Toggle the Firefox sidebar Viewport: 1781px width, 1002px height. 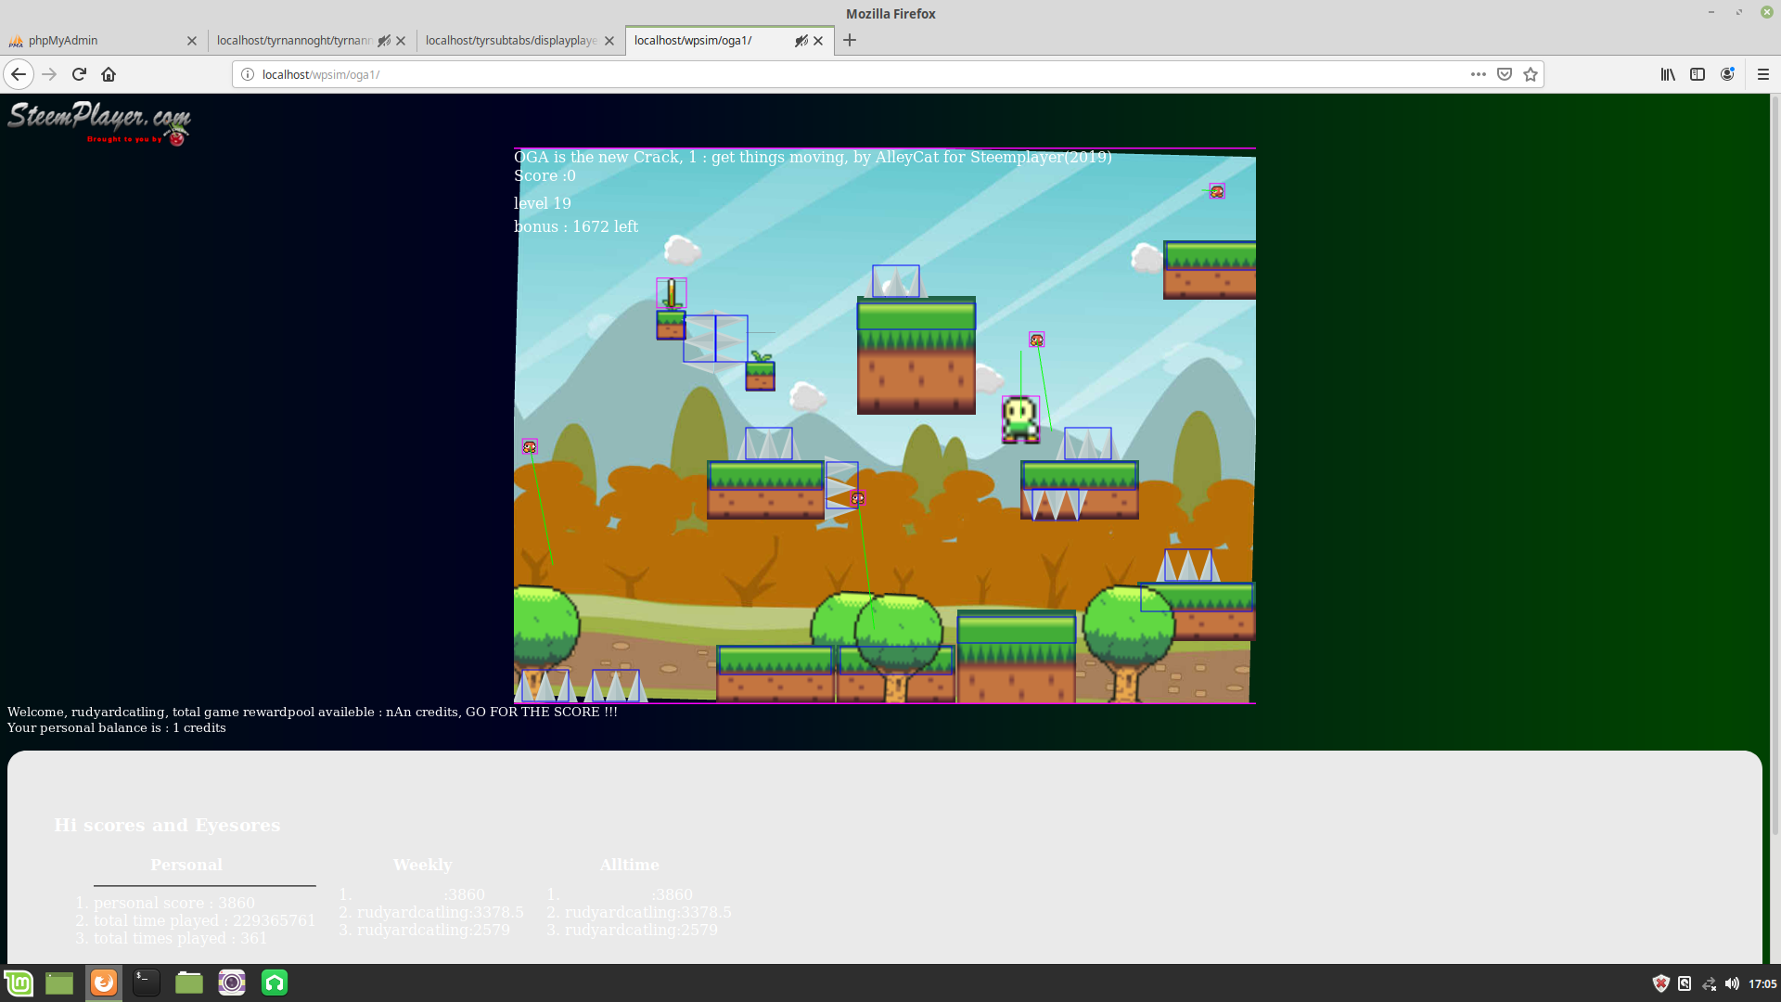1698,74
